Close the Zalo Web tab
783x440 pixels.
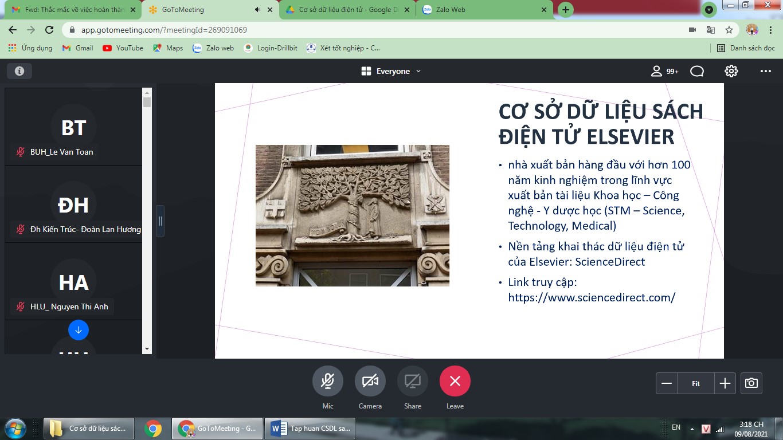tap(544, 10)
